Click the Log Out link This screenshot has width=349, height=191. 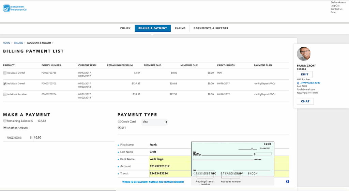click(x=335, y=6)
